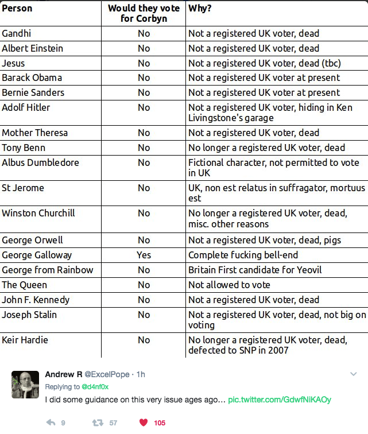Click the retweet icon
368x434 pixels.
coord(98,423)
